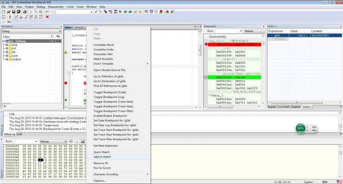
Task: Click the Break (hand) debug toolbar icon
Action: point(10,17)
